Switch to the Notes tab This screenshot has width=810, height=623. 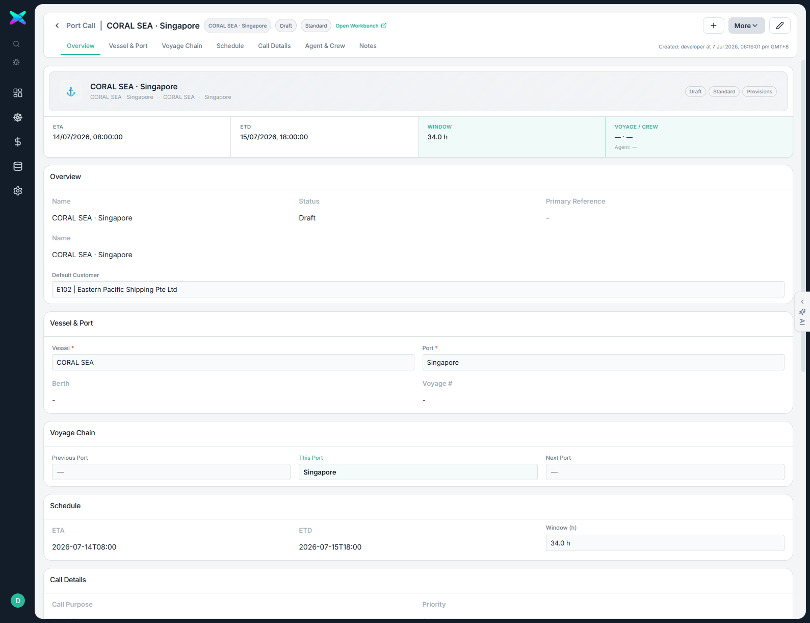tap(368, 46)
